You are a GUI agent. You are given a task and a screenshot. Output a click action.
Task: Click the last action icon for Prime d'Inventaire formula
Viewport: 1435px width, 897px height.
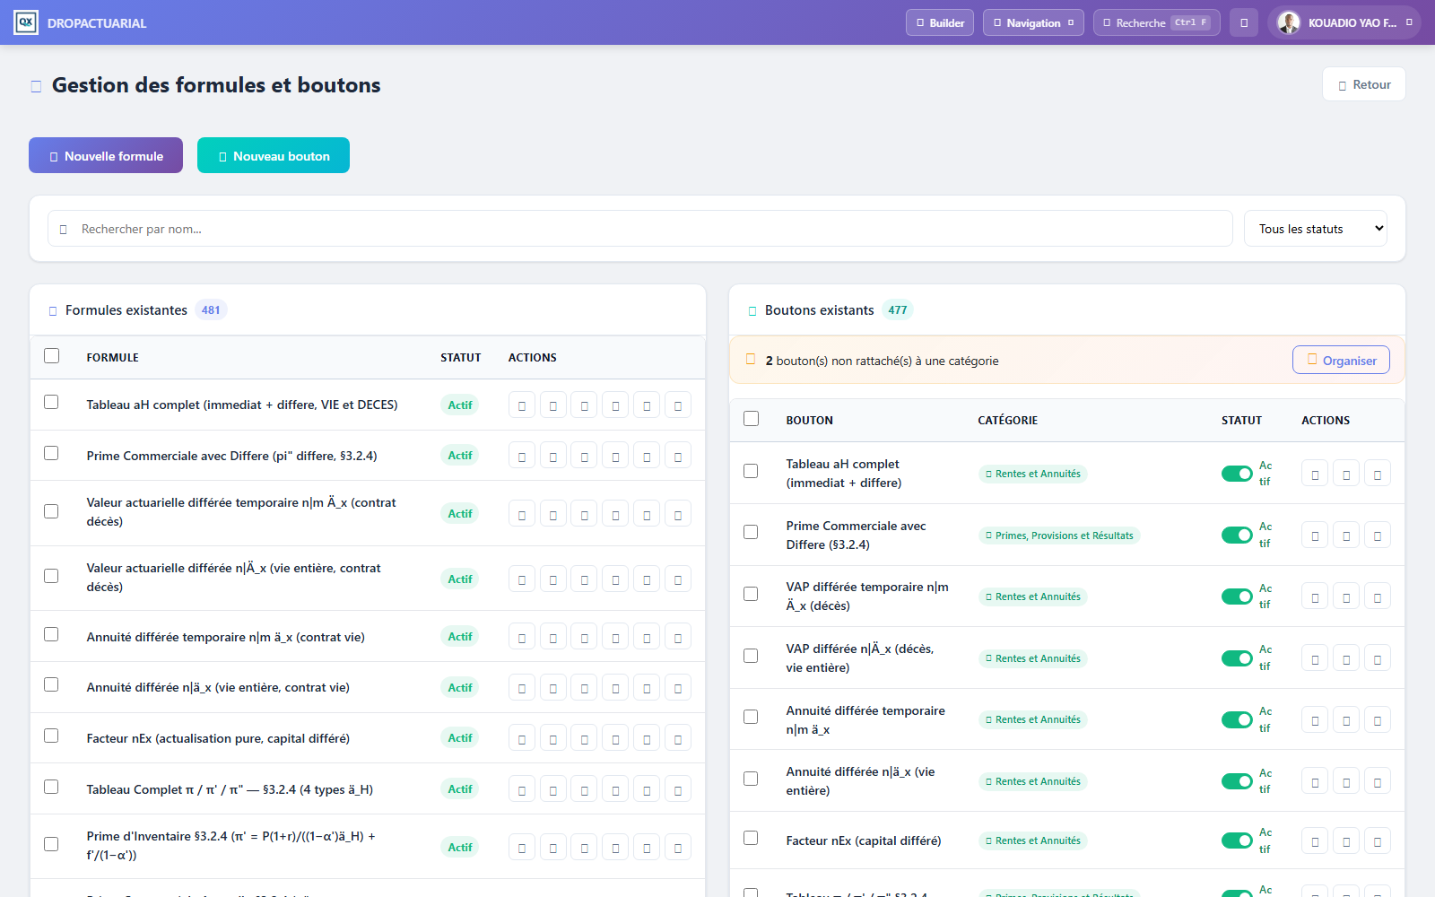[x=678, y=847]
